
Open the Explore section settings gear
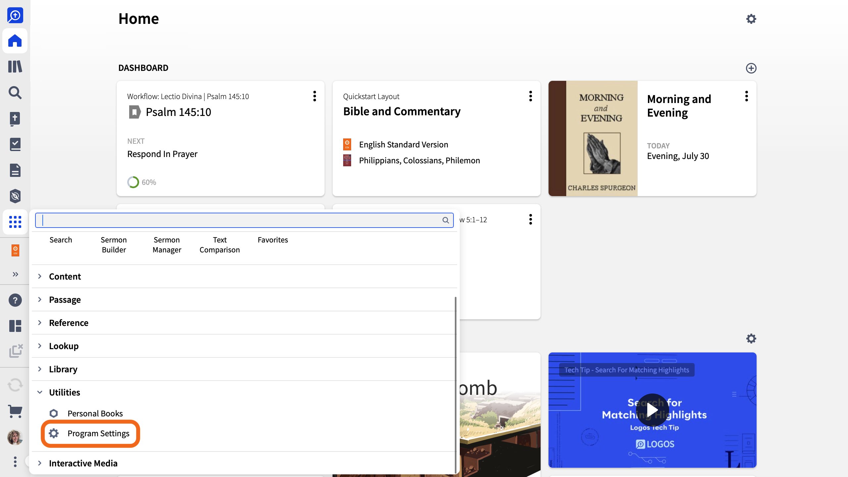tap(751, 339)
